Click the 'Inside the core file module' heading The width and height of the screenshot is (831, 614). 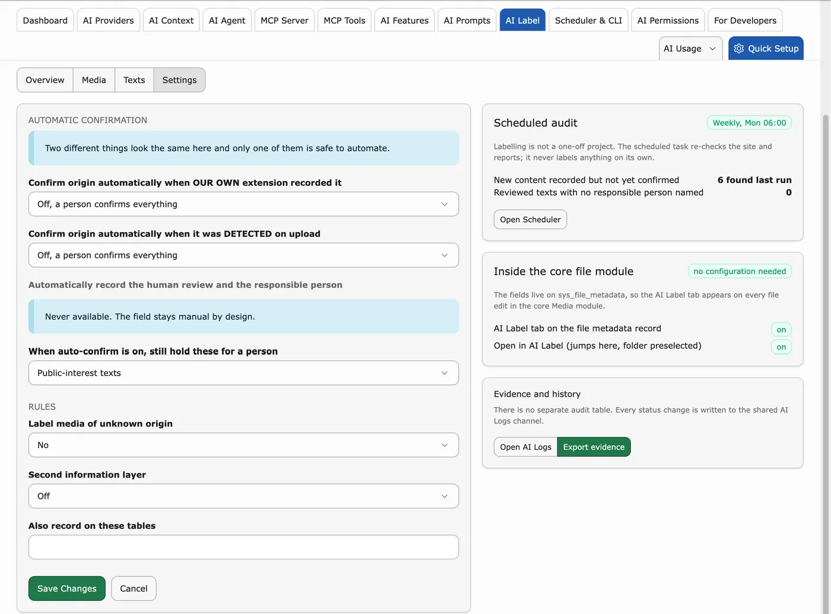point(564,271)
